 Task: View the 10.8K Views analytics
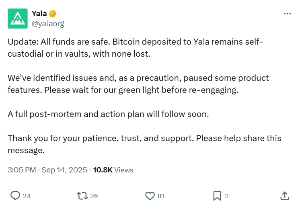point(113,170)
